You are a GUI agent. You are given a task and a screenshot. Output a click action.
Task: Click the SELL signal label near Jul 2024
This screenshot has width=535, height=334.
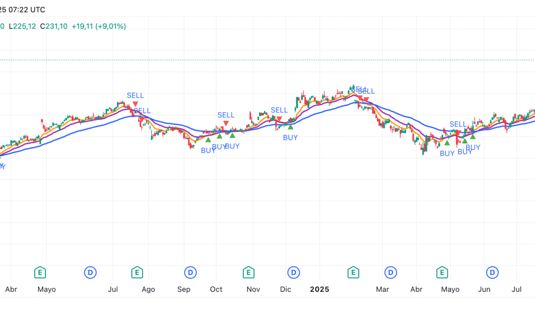(135, 95)
